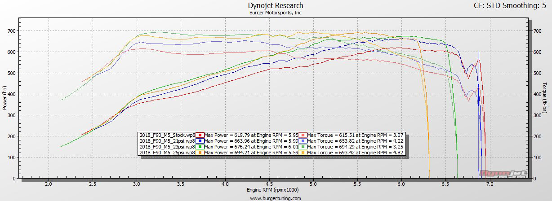Select the 2018_F90_M5_23psi.wp8 run name
The height and width of the screenshot is (201, 552).
coord(167,147)
